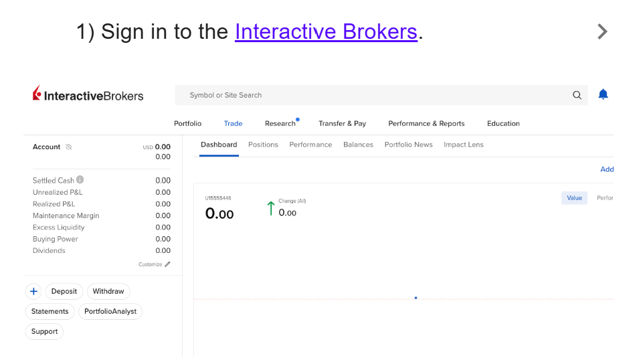Open PortfolioAnalyst
Screen dimensions: 629x356
point(110,311)
